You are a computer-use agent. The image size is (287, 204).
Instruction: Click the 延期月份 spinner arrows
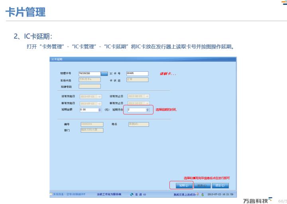pyautogui.click(x=147, y=110)
